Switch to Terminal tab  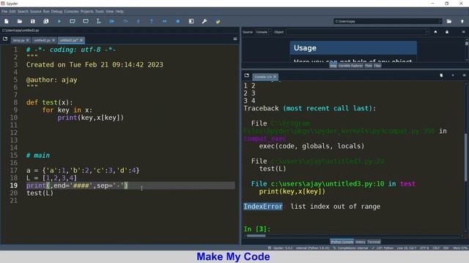click(x=374, y=242)
